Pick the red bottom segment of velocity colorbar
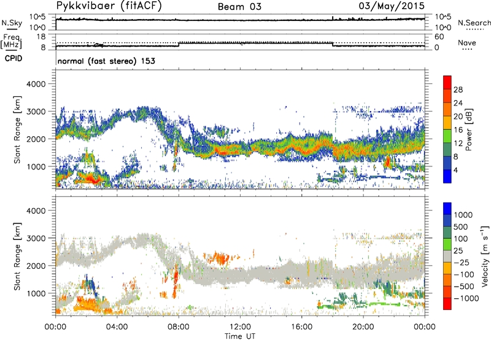The height and width of the screenshot is (340, 491). 447,304
